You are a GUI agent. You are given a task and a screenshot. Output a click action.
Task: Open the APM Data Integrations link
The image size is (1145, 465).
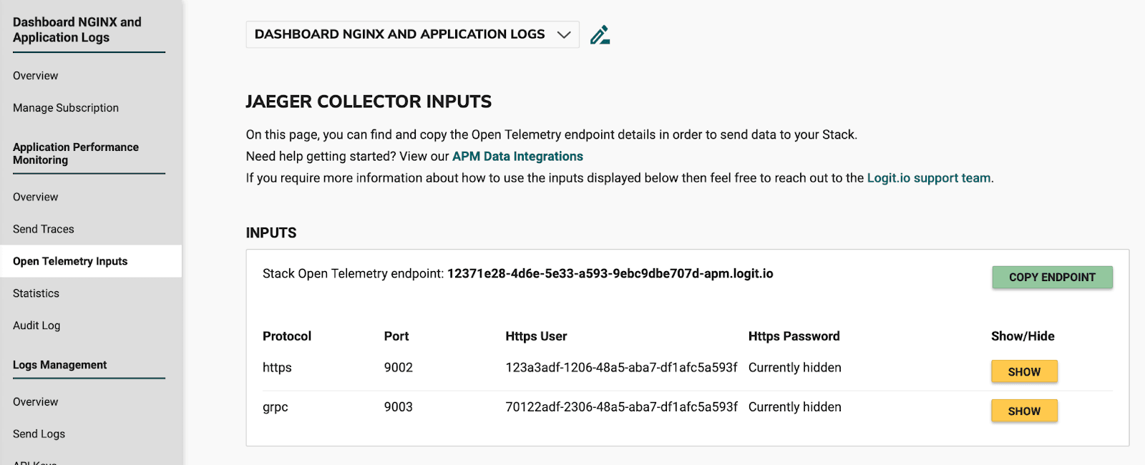[517, 157]
